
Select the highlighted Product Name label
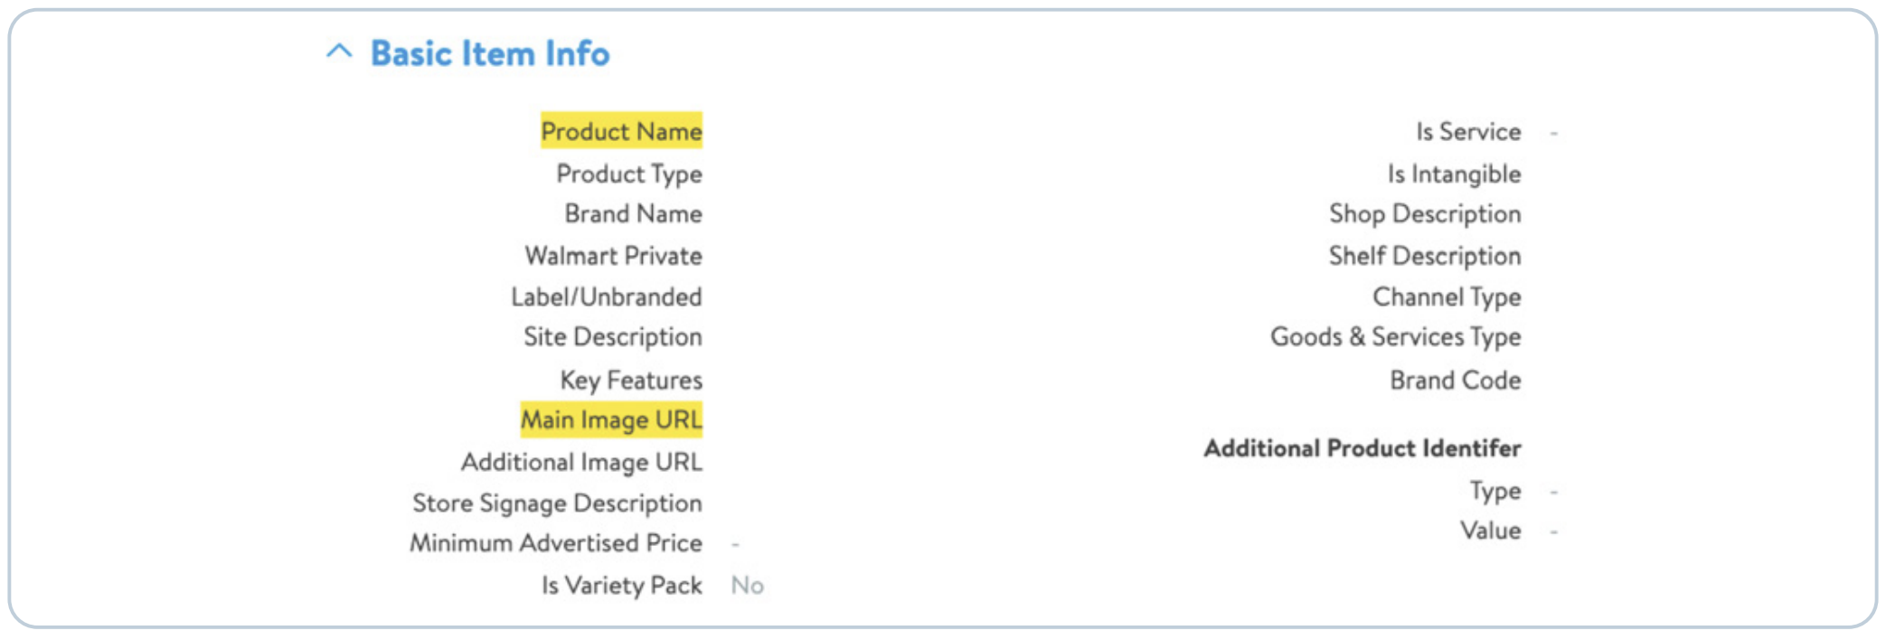pos(621,131)
